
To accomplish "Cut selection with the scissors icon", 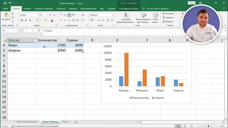I will pyautogui.click(x=12, y=14).
